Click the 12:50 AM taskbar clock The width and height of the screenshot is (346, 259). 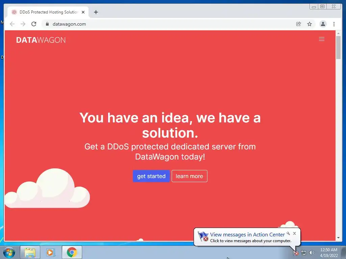(328, 252)
